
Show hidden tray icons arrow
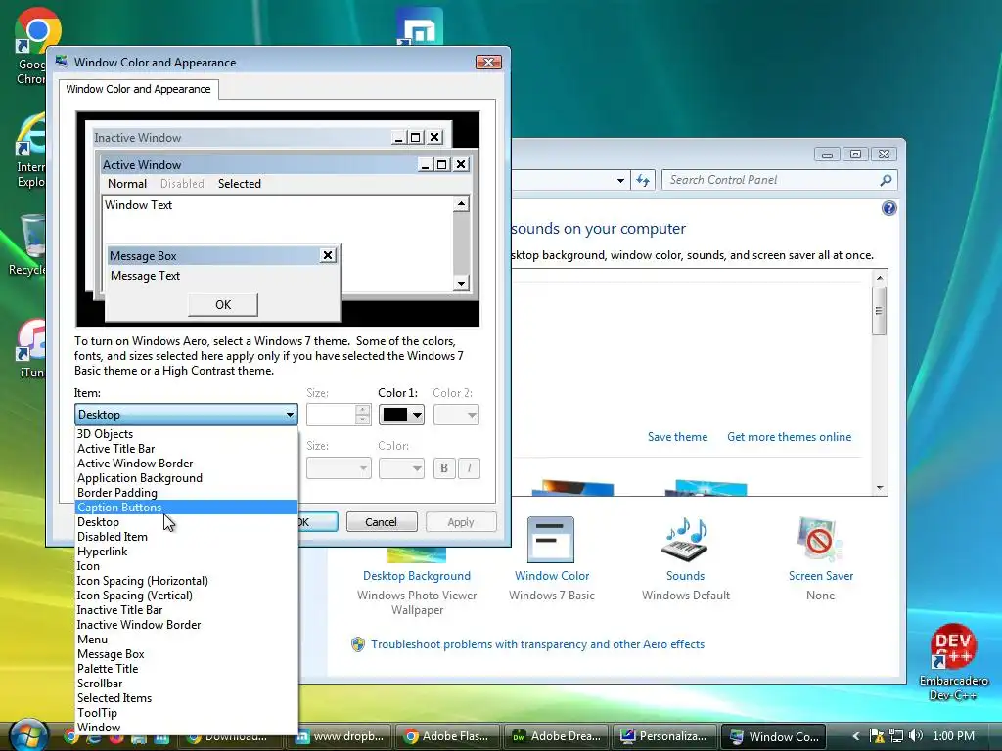point(856,736)
